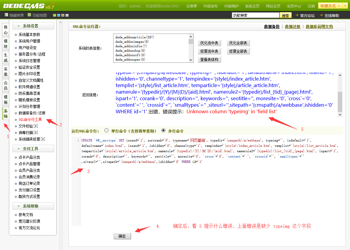Click the 优化选中表 button

pyautogui.click(x=209, y=43)
